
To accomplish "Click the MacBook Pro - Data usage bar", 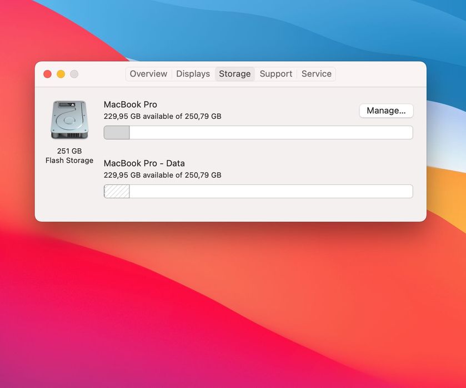I will (x=258, y=191).
